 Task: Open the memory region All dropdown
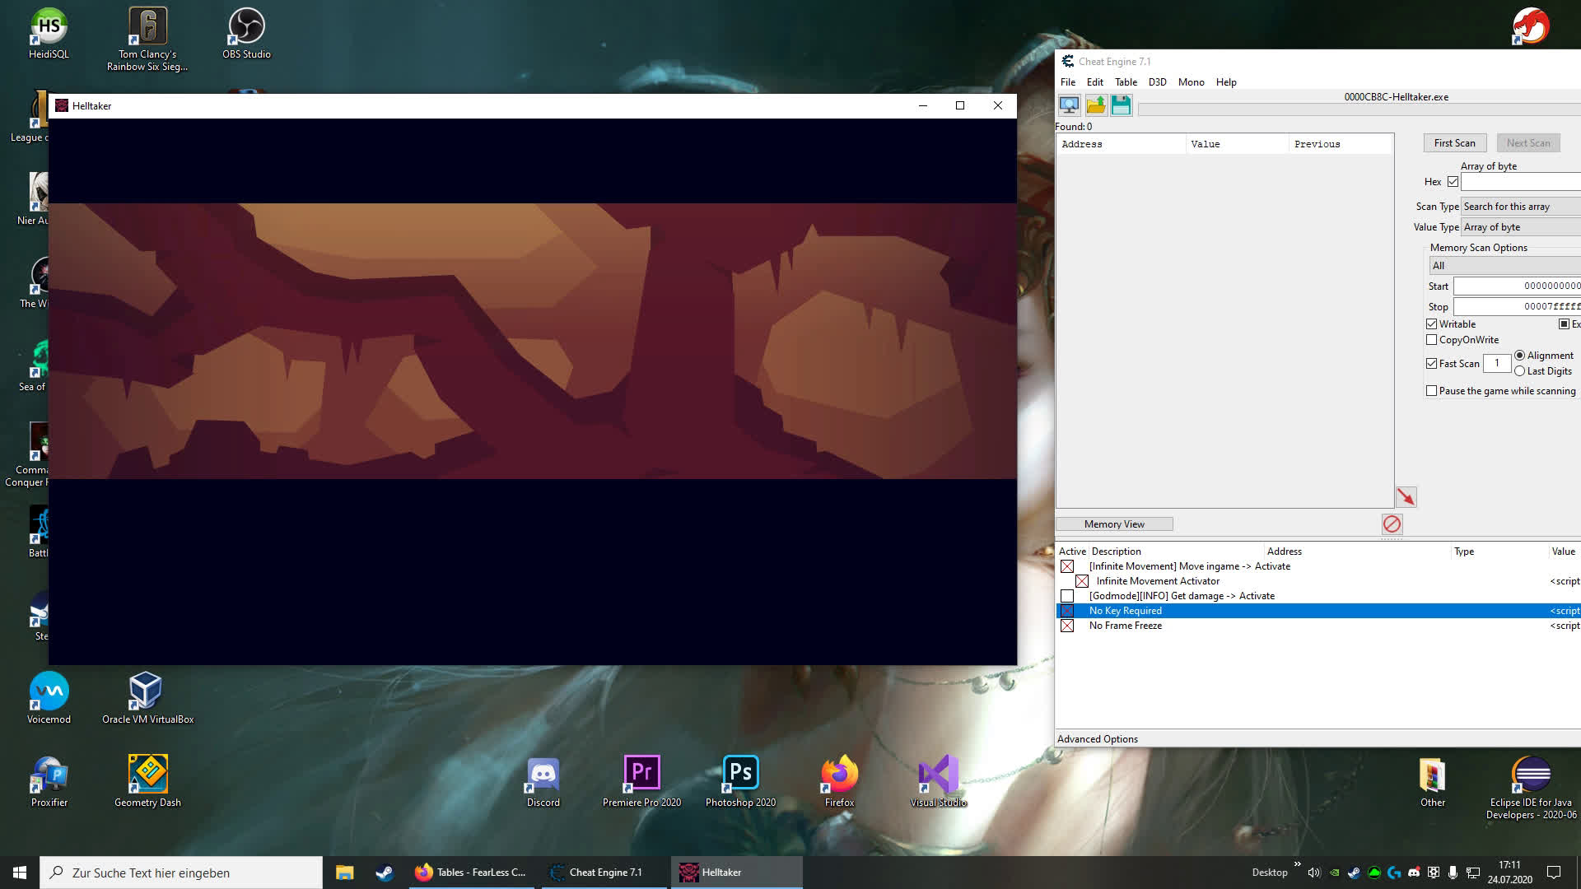pos(1505,266)
